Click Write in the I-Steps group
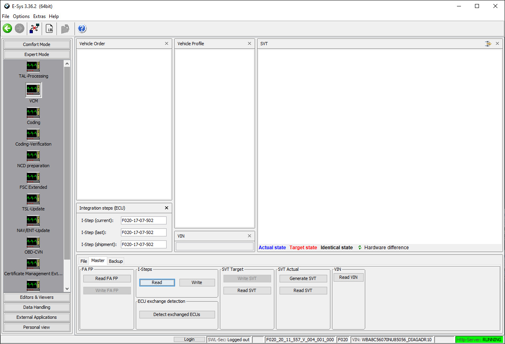The width and height of the screenshot is (505, 344). pos(197,282)
